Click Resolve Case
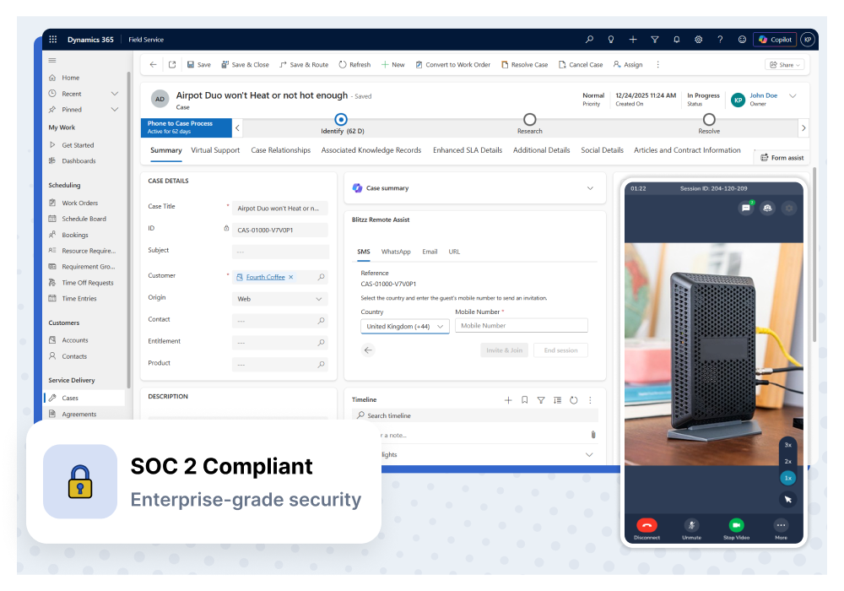 (x=524, y=65)
